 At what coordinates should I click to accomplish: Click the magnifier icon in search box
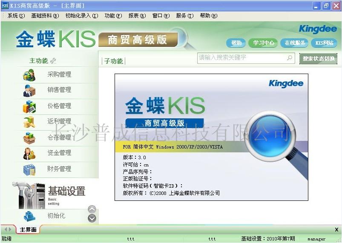point(290,58)
